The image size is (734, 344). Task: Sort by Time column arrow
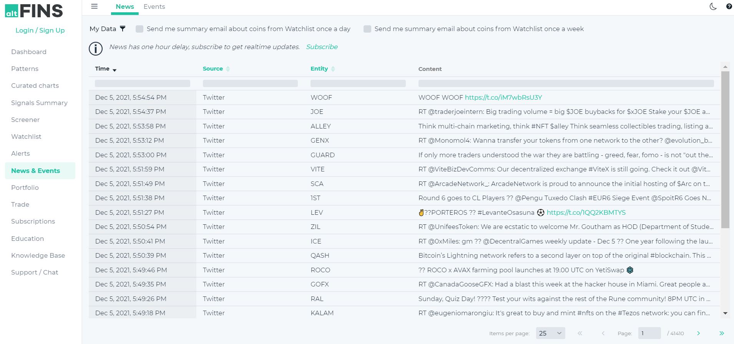[115, 70]
